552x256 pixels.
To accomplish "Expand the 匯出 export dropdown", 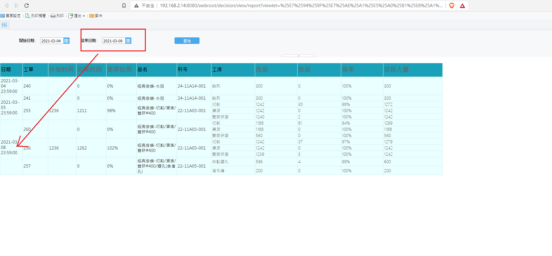I will pyautogui.click(x=76, y=16).
